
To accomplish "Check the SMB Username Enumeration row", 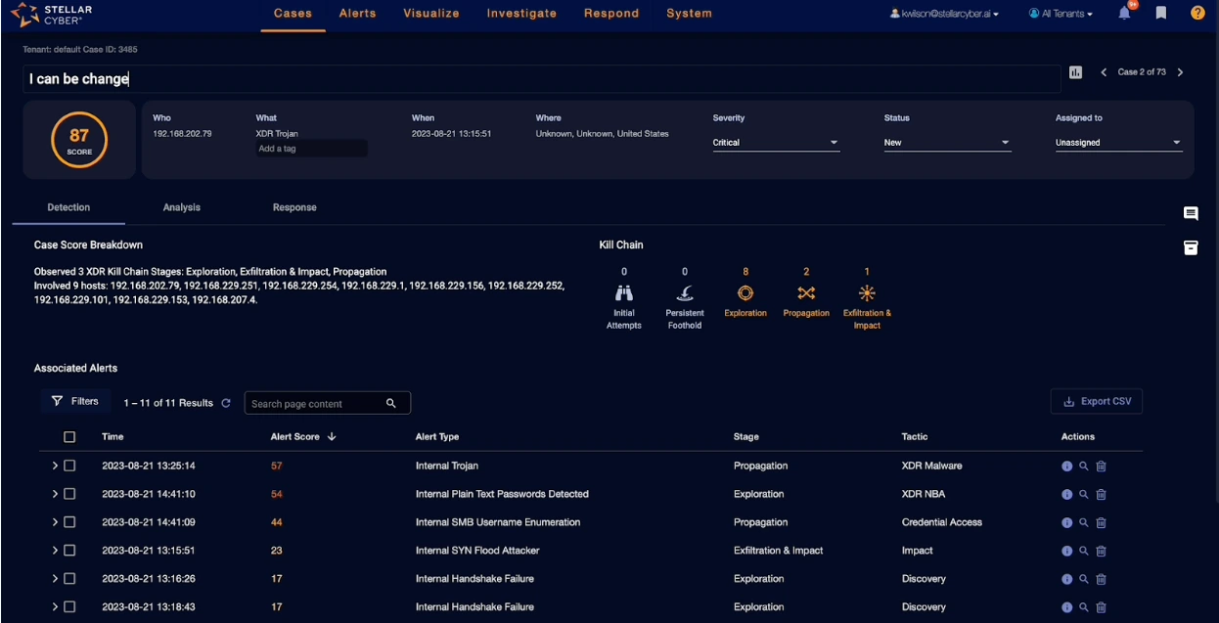I will (69, 522).
